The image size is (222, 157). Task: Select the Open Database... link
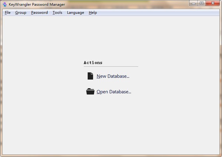click(x=114, y=92)
